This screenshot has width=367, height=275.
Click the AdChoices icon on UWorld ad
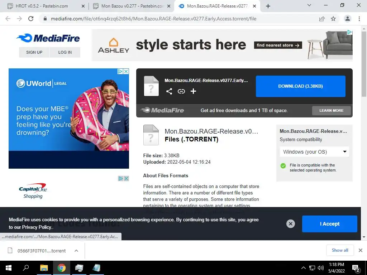click(120, 71)
